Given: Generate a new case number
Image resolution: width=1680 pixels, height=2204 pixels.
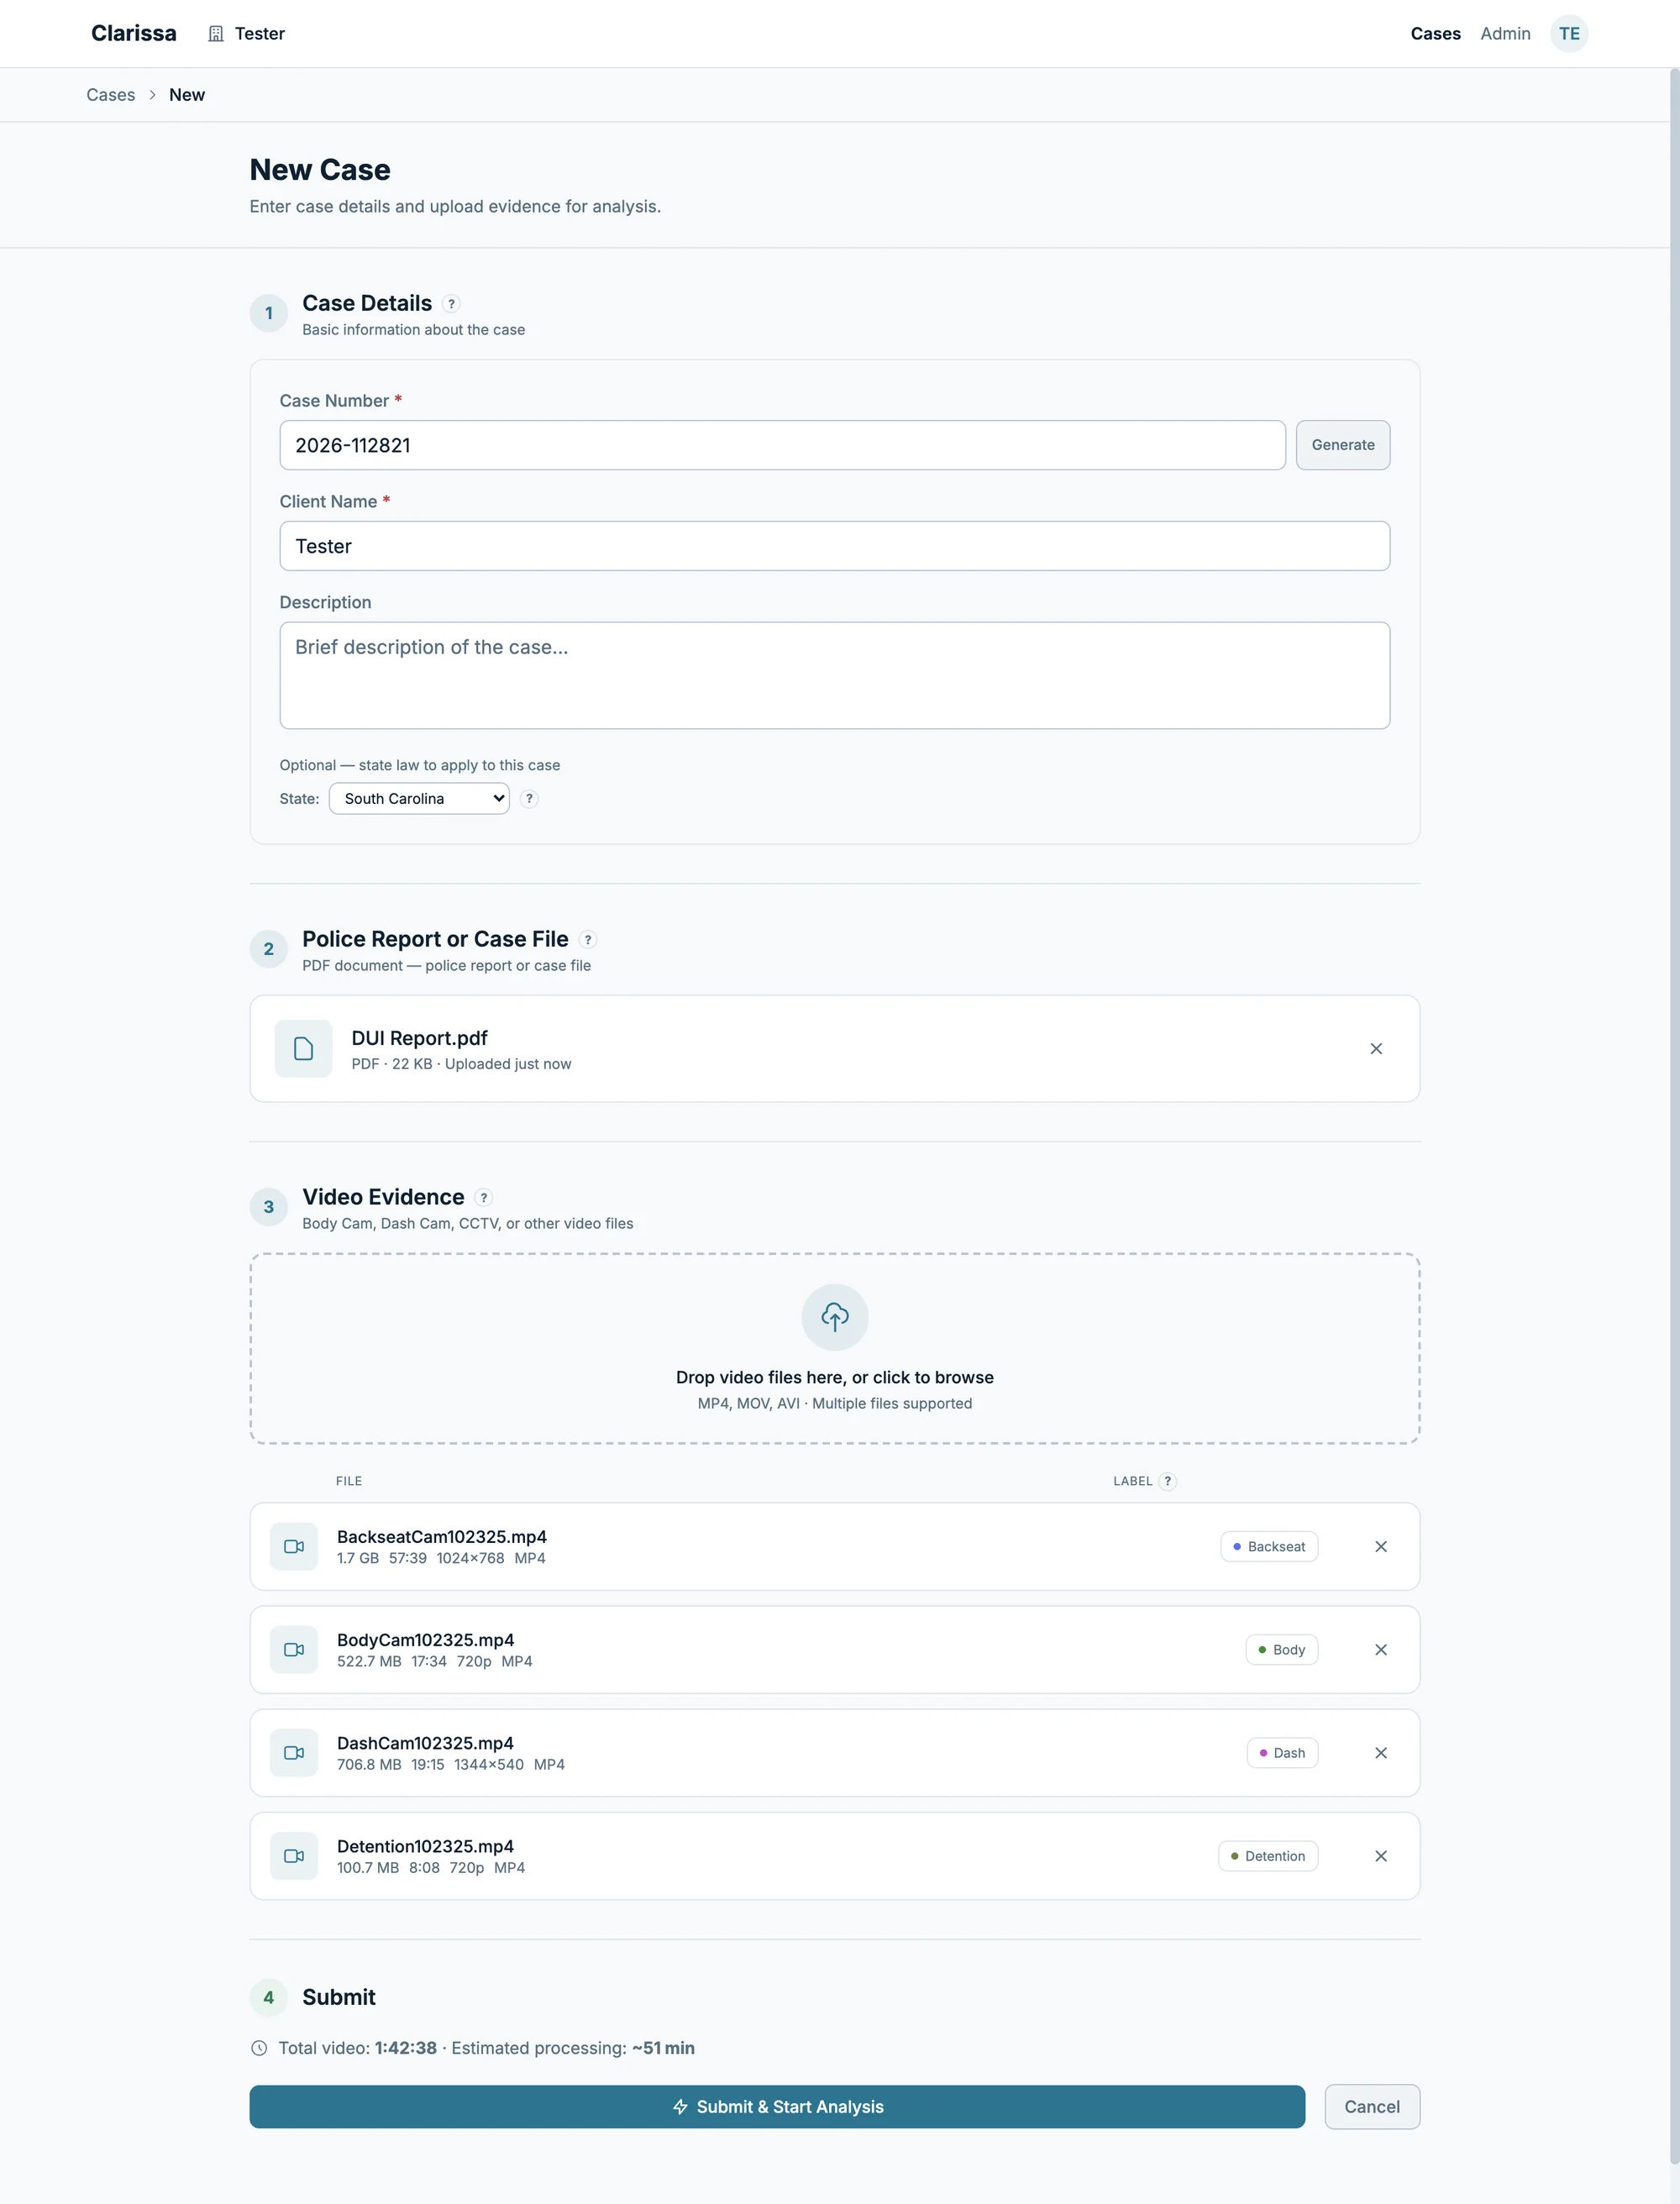Looking at the screenshot, I should 1343,445.
